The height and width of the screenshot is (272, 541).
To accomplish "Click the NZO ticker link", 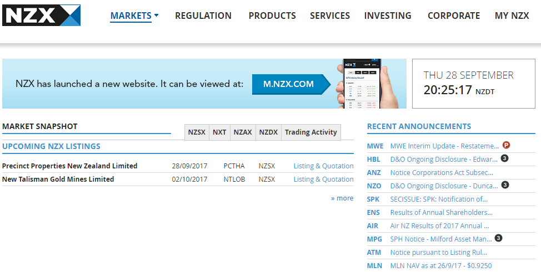I will 374,186.
